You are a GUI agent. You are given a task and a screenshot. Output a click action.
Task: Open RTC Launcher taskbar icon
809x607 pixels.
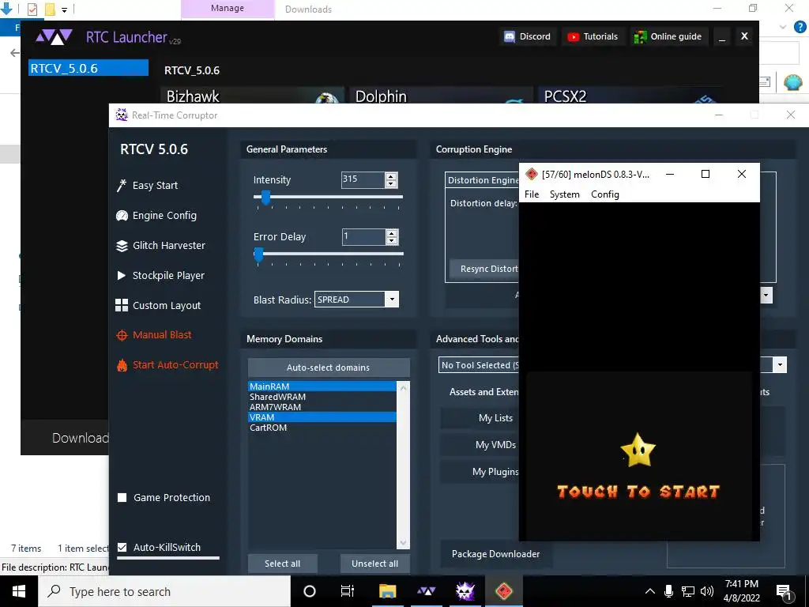click(x=426, y=591)
